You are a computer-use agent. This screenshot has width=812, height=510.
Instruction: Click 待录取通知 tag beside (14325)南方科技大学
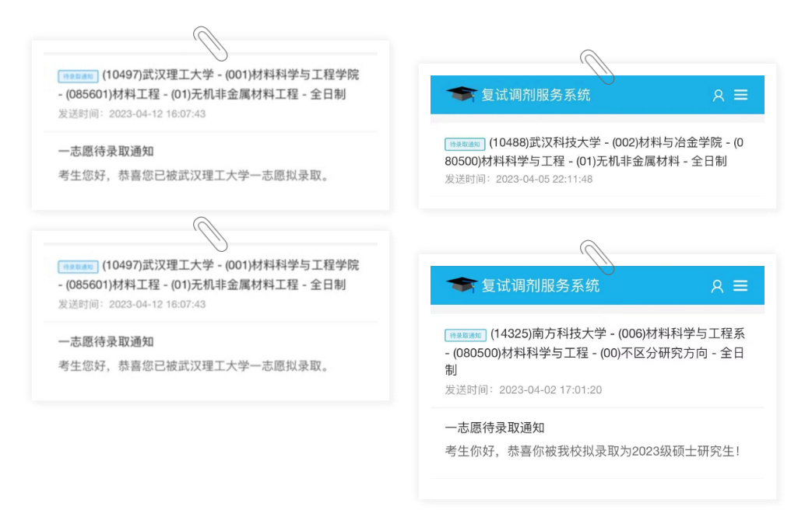[465, 335]
